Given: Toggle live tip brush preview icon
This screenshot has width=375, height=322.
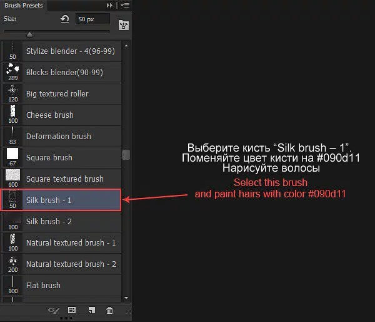Looking at the screenshot, I should [x=54, y=311].
